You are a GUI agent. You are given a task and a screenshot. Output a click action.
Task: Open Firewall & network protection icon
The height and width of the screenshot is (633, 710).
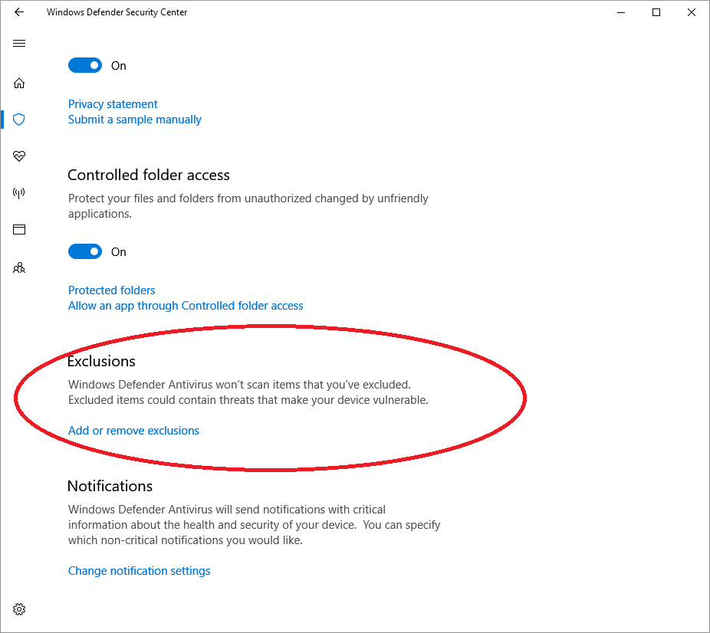(x=19, y=193)
